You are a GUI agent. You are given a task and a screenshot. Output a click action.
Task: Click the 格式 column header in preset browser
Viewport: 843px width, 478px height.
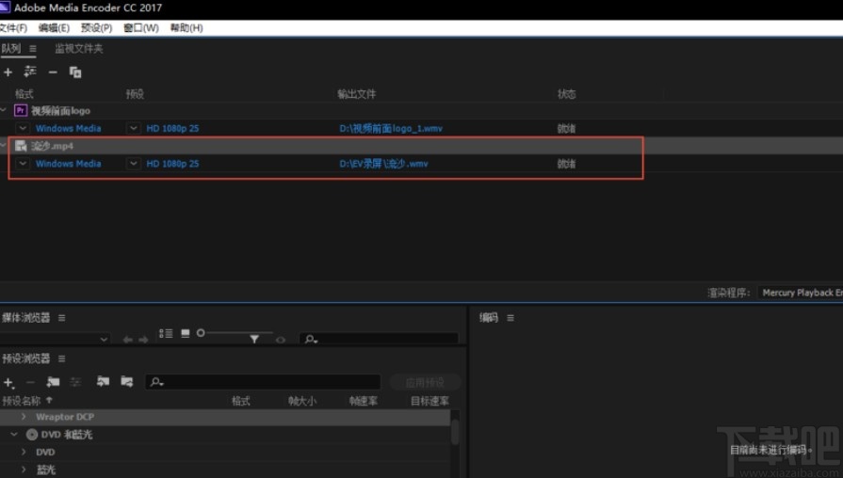point(241,401)
